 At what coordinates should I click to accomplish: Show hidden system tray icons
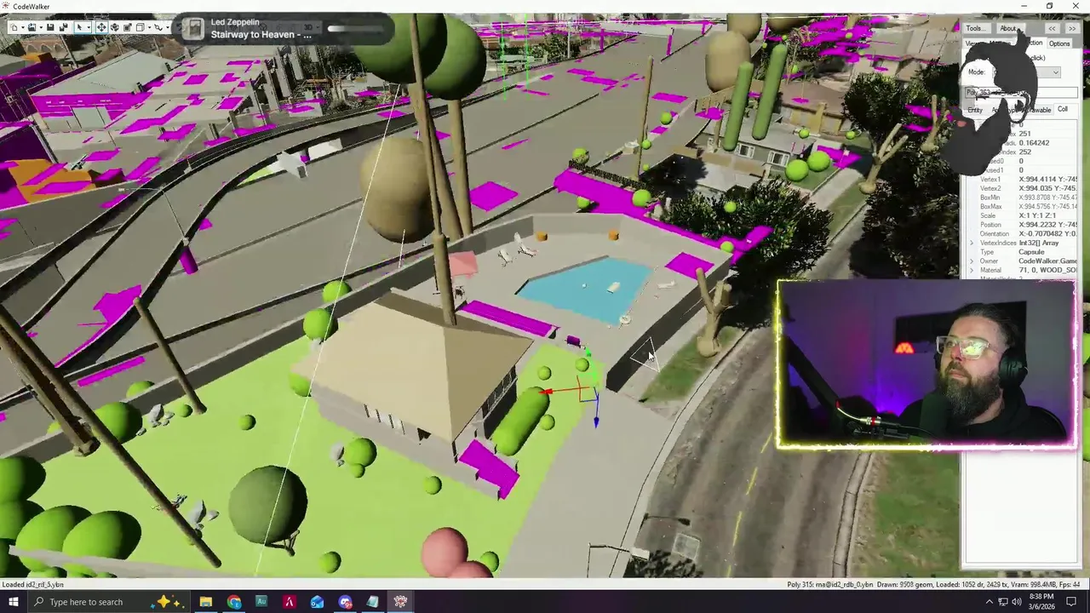990,602
